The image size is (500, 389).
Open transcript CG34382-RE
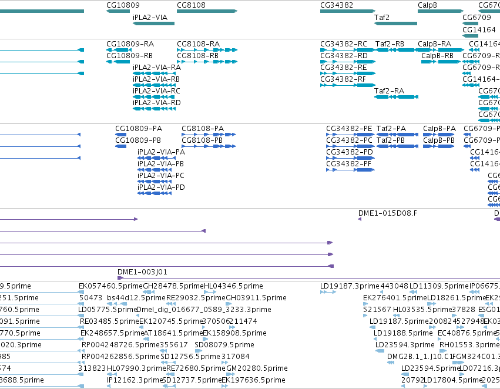[348, 73]
